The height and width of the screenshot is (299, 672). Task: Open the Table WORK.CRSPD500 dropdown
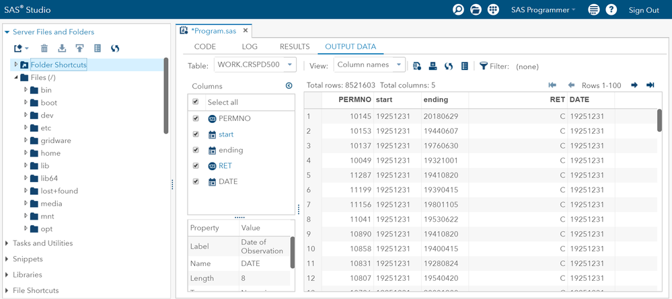(255, 65)
